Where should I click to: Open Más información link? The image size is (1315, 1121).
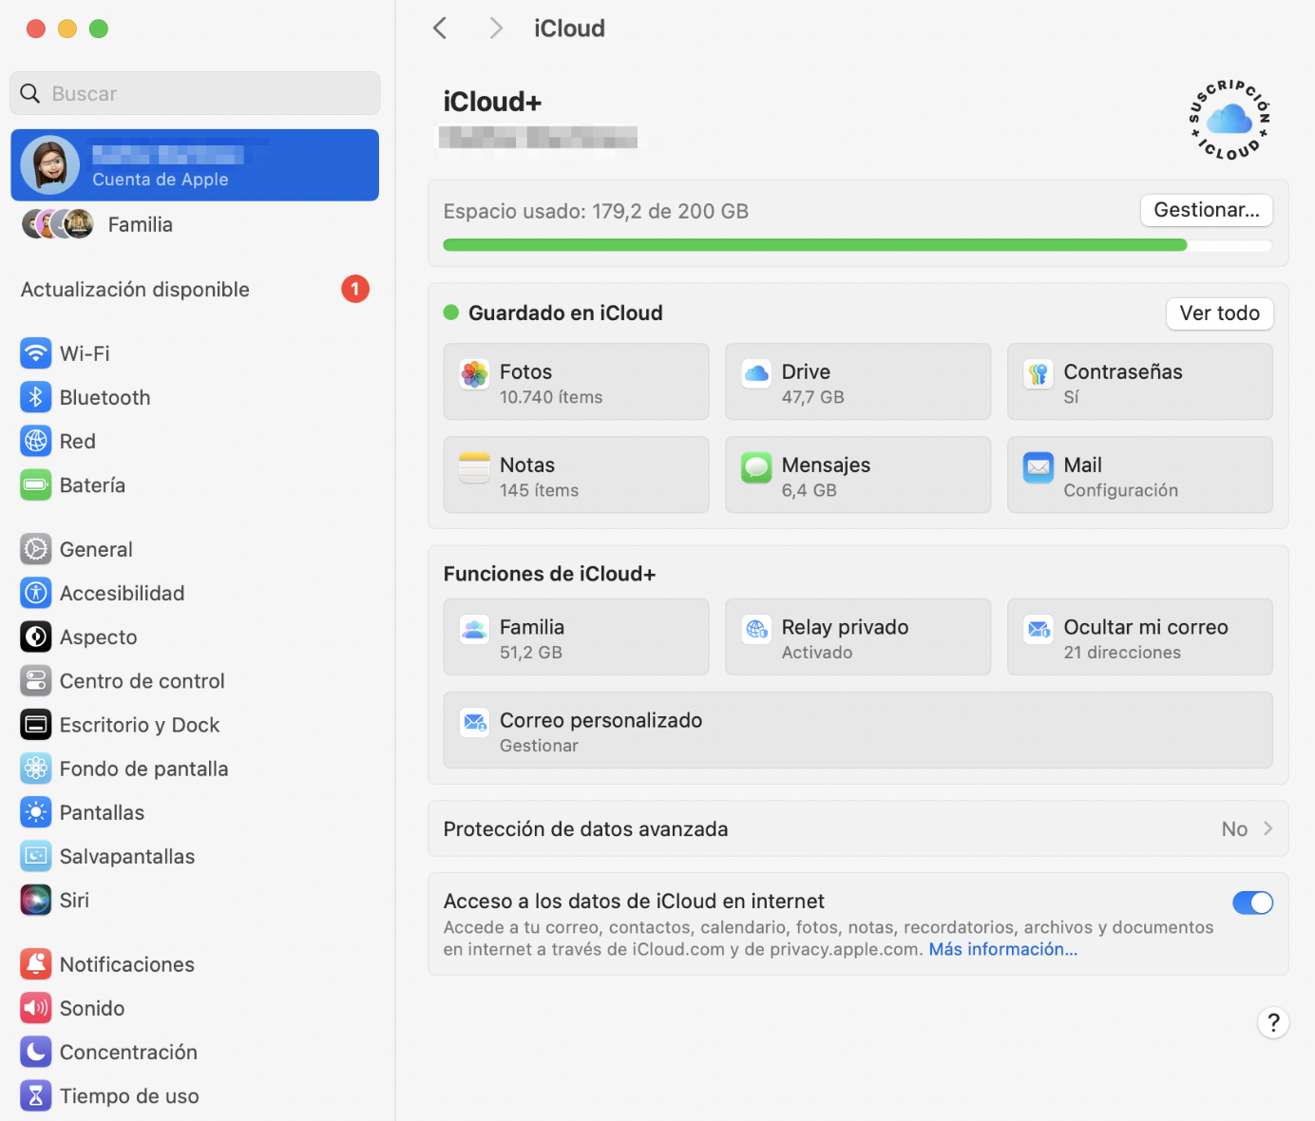coord(1001,948)
